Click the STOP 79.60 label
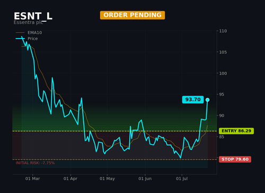Viewport: 265px width, 193px height. [x=235, y=159]
